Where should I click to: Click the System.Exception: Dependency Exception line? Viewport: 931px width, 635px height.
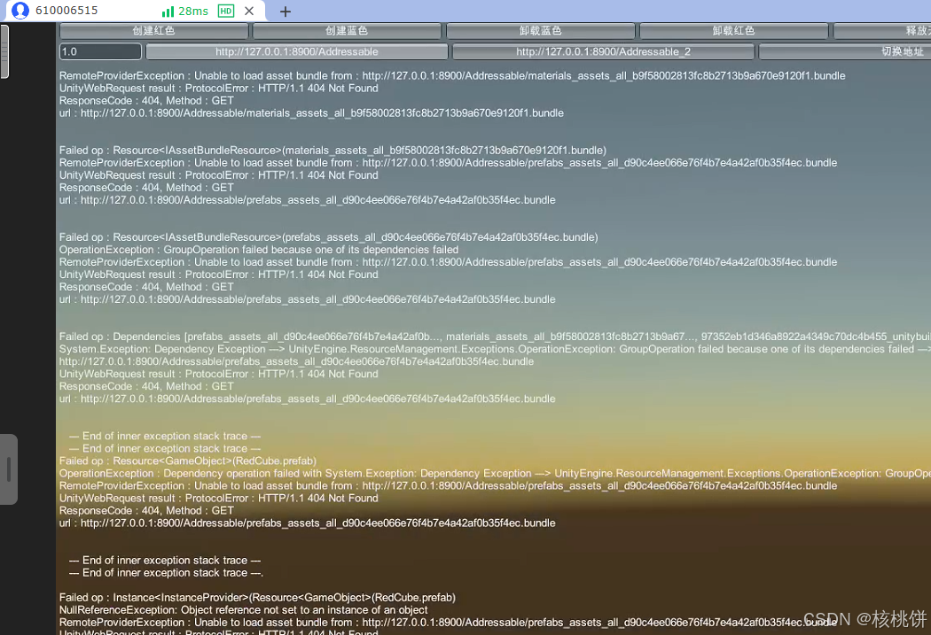pyautogui.click(x=495, y=349)
